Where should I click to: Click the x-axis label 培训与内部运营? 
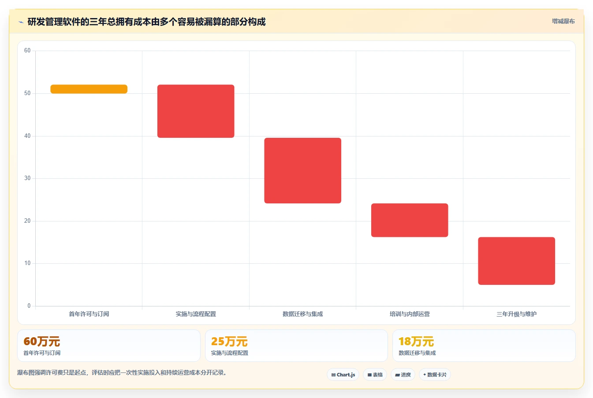pyautogui.click(x=410, y=314)
